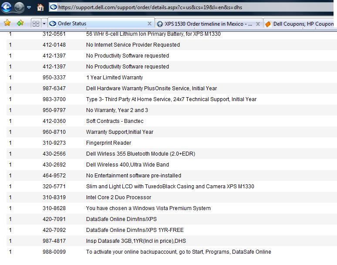
Task: Click 'No Entertainment software pre-installed' text
Action: [134, 176]
